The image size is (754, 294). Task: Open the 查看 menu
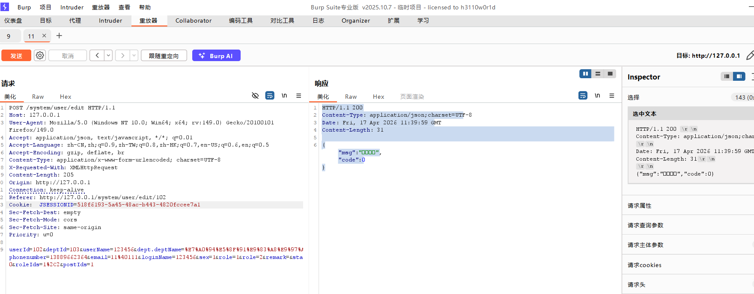124,7
